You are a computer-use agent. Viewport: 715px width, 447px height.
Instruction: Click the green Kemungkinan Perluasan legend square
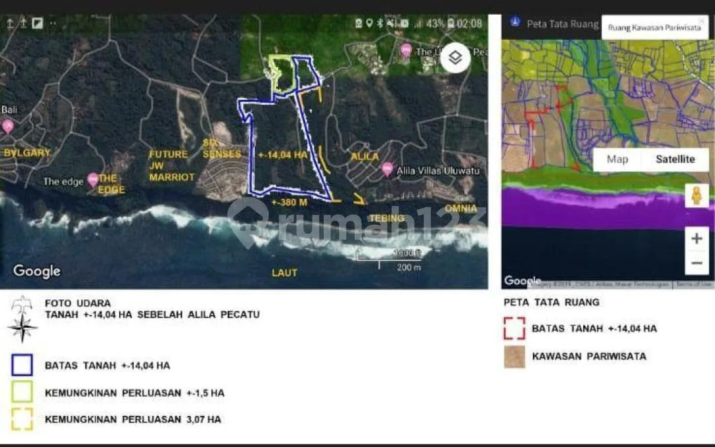[22, 391]
